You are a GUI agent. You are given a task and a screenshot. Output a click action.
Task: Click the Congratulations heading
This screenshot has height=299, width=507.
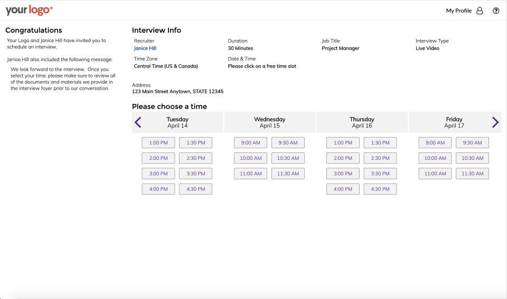click(34, 31)
